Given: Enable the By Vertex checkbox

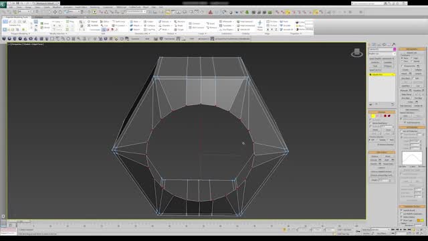Looking at the screenshot, I should pos(370,120).
